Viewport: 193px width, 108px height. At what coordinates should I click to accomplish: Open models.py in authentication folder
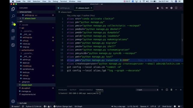[x=27, y=66]
